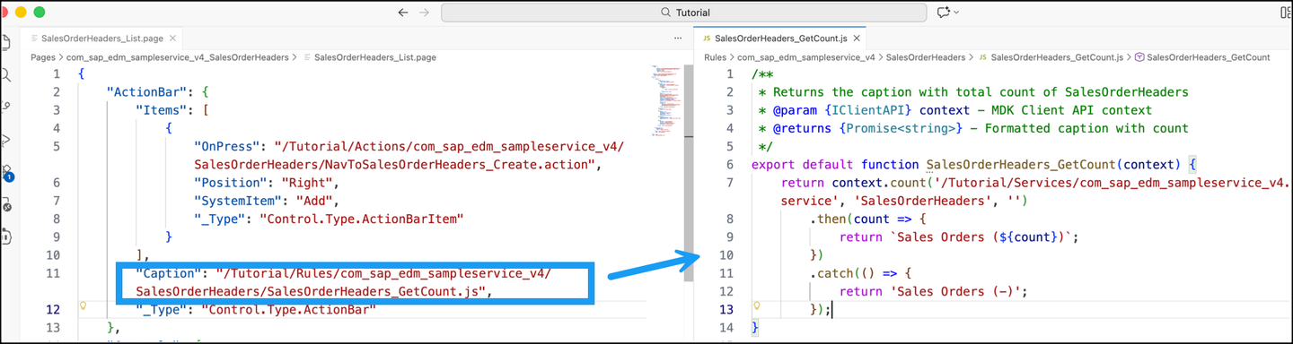The image size is (1293, 344).
Task: Close the SalesOrderHeaders_GetCount.js tab
Action: coord(857,39)
